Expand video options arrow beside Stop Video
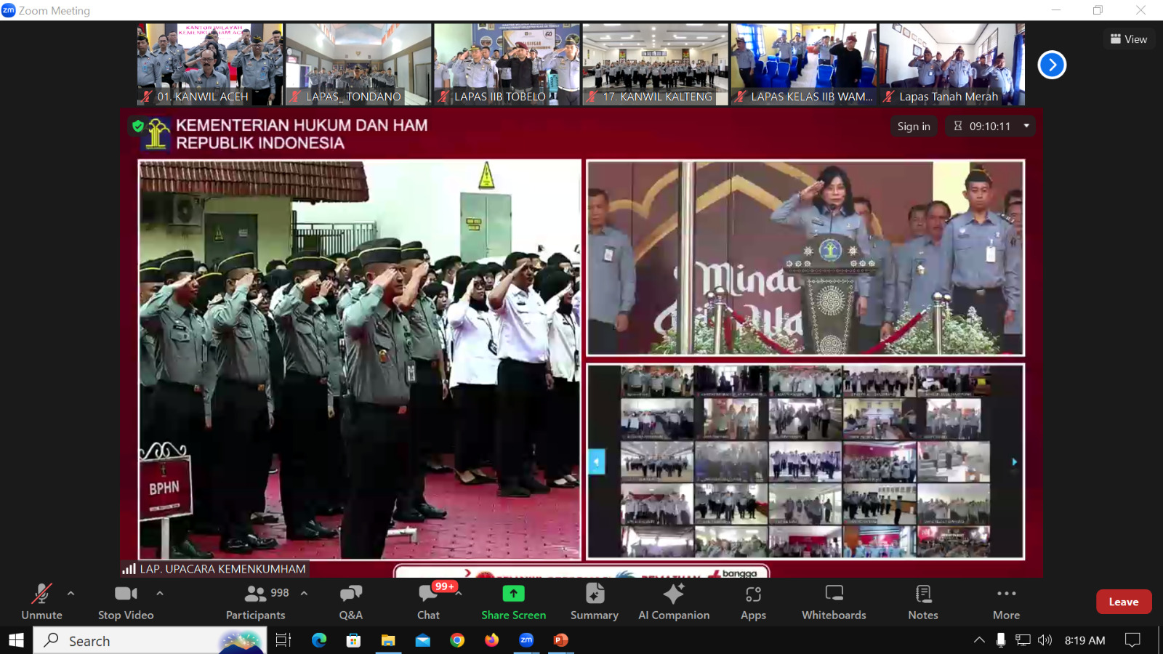This screenshot has width=1163, height=654. click(160, 594)
